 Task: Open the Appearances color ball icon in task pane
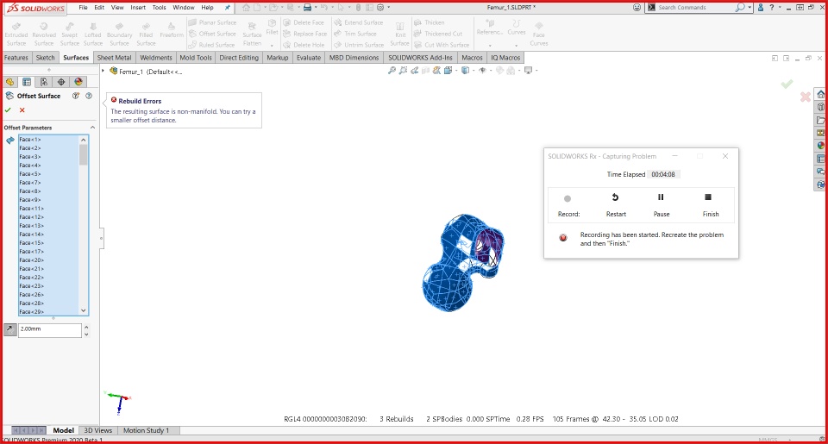(820, 146)
